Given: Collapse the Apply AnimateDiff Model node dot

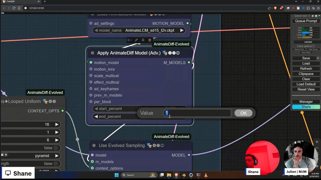Looking at the screenshot, I should coord(93,53).
